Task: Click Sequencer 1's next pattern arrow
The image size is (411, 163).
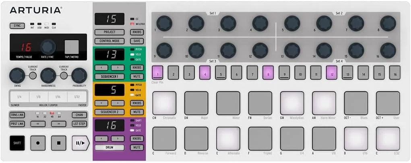Action: tap(118, 68)
